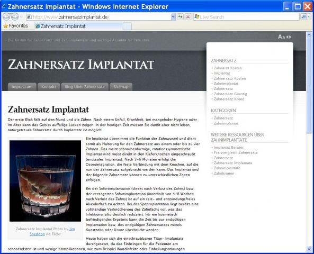Click the Zahnersatz Implantat site title
Viewport: 314px width, 254px height.
pos(81,64)
